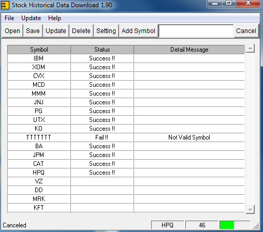Click the Cancel button
Viewport: 263px width, 232px height.
pyautogui.click(x=246, y=31)
